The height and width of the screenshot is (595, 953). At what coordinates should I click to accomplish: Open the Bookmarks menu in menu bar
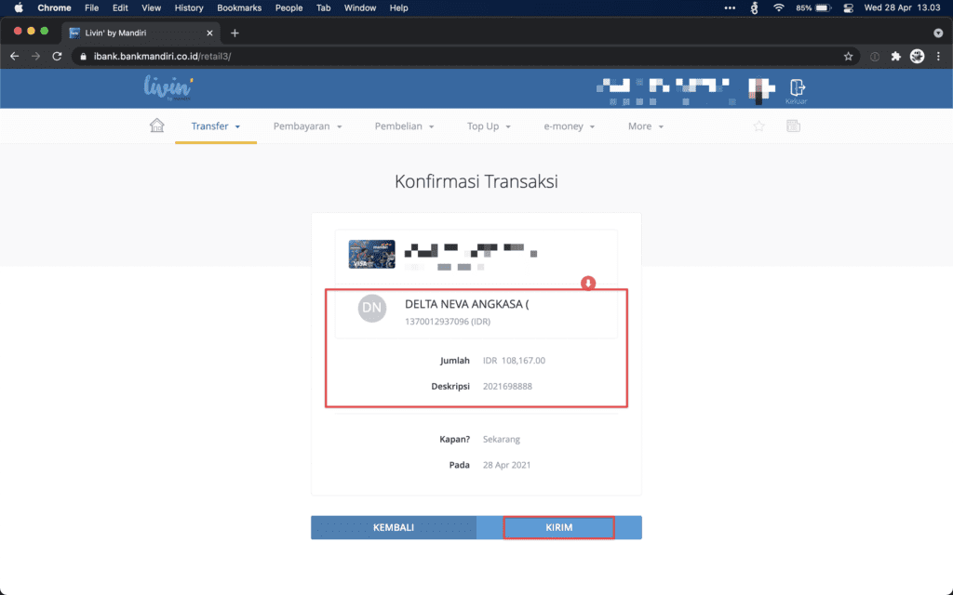(239, 7)
